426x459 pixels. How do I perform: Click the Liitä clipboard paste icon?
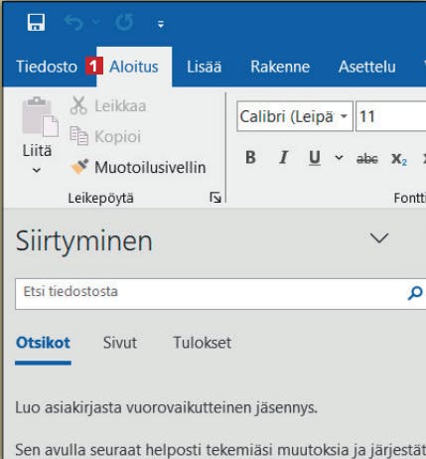click(40, 116)
